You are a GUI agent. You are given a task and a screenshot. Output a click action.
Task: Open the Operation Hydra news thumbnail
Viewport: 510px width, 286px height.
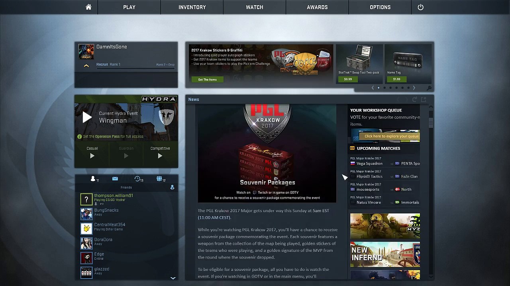point(385,226)
